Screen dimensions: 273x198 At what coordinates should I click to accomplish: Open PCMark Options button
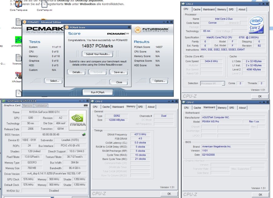coord(160,81)
